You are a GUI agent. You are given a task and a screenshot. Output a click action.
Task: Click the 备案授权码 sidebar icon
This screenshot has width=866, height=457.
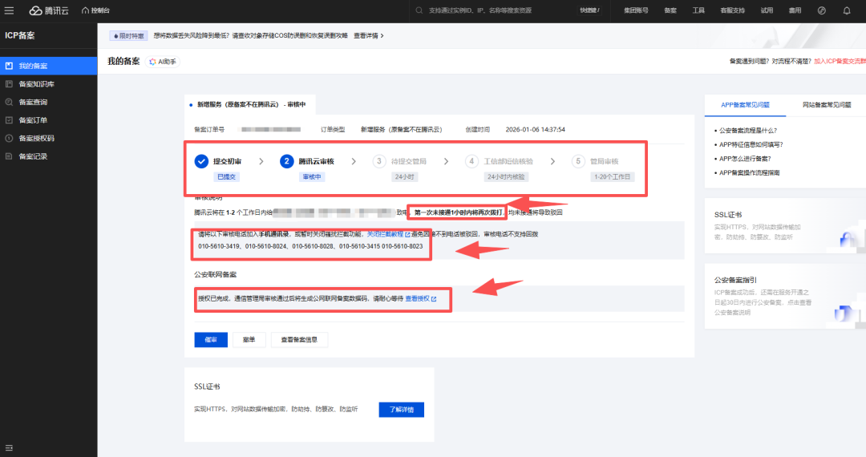(x=9, y=138)
